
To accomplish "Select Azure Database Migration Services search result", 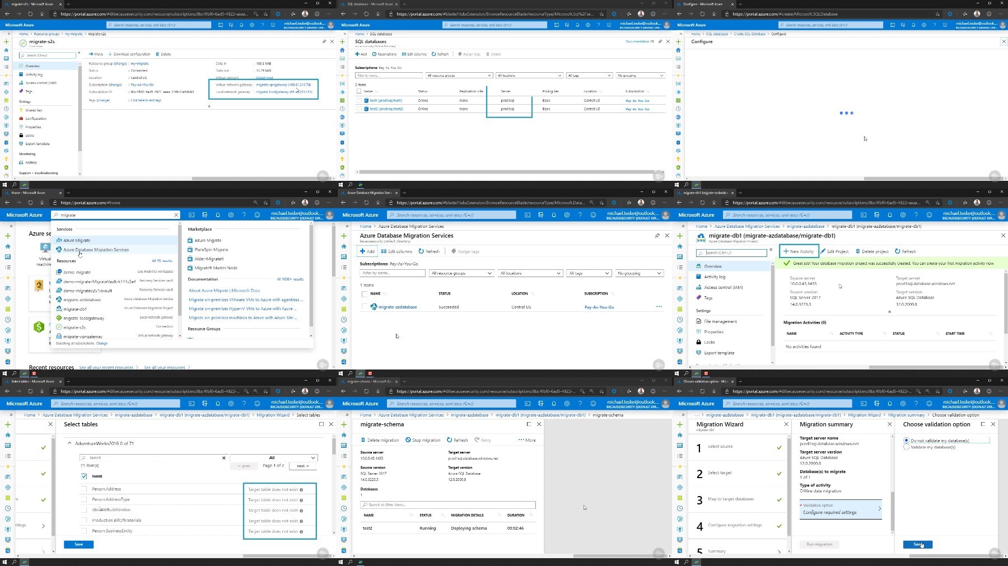I will tap(96, 250).
